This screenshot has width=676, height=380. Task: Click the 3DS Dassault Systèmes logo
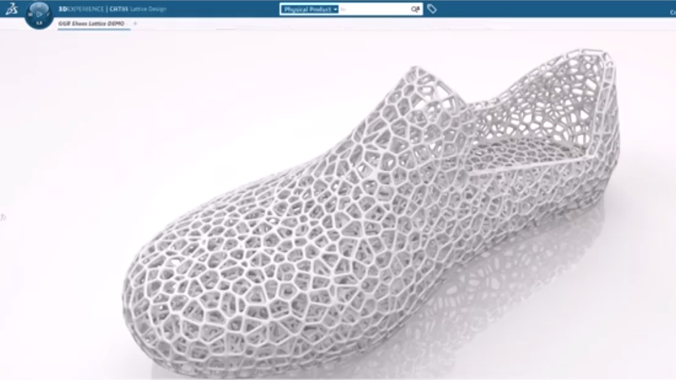pyautogui.click(x=12, y=8)
